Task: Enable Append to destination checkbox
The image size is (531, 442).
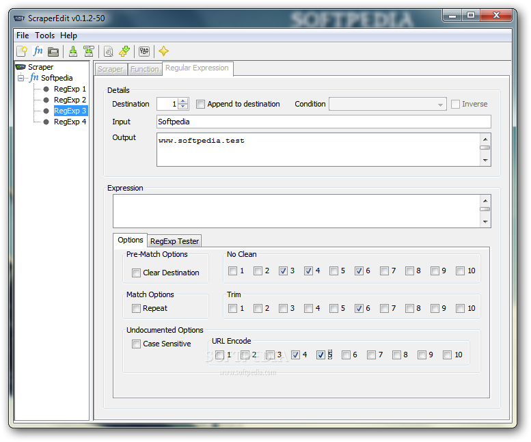Action: pos(200,105)
